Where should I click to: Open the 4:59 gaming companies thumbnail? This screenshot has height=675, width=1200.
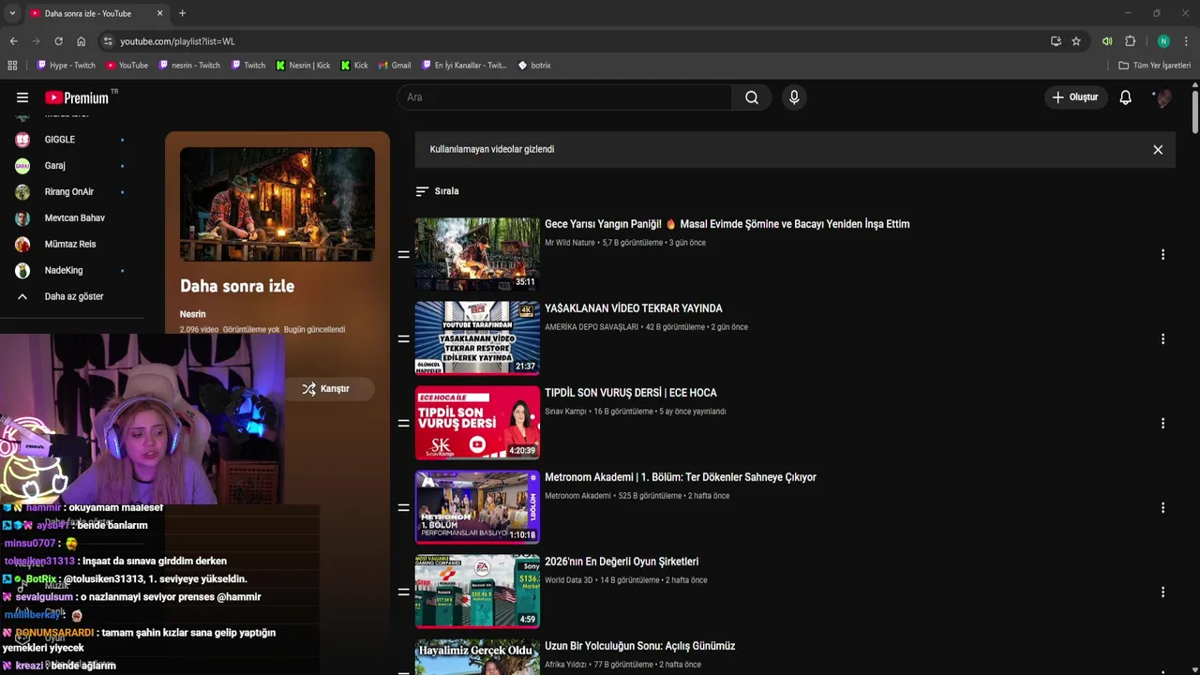[x=477, y=592]
